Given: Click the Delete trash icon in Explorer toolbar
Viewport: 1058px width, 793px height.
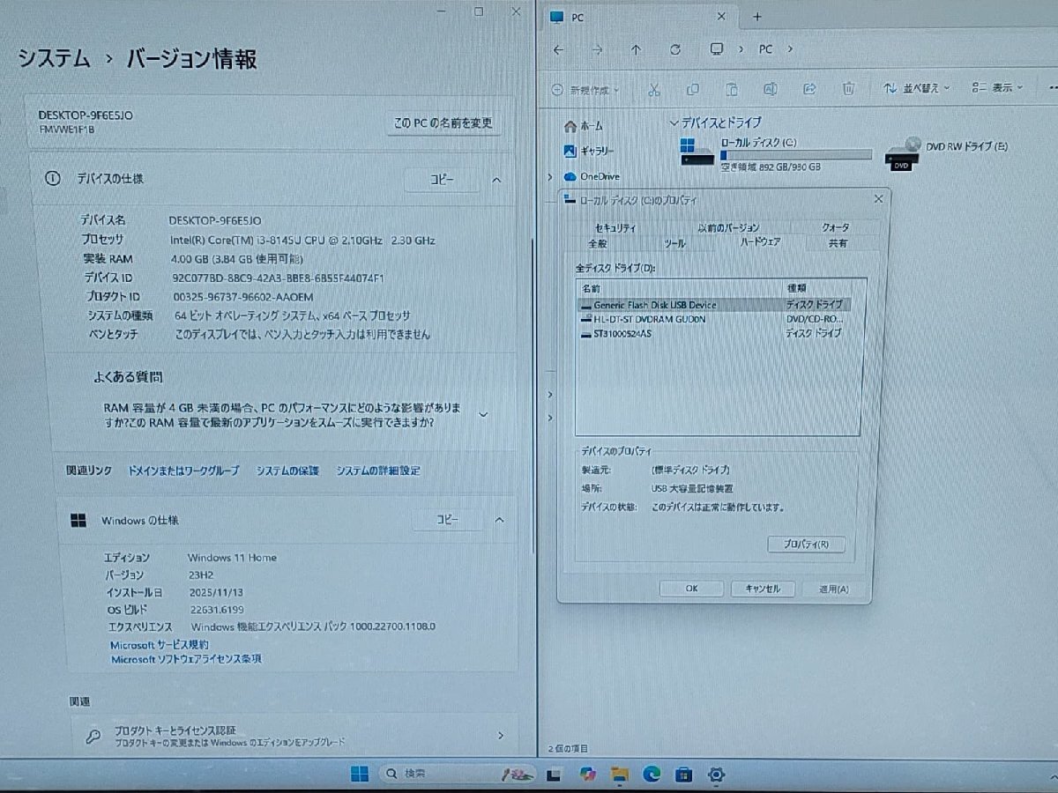Looking at the screenshot, I should [x=848, y=89].
